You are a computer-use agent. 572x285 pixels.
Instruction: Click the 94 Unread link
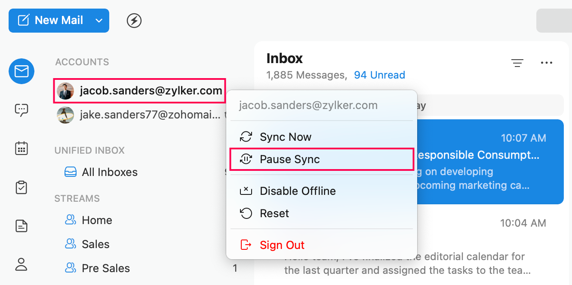[379, 75]
